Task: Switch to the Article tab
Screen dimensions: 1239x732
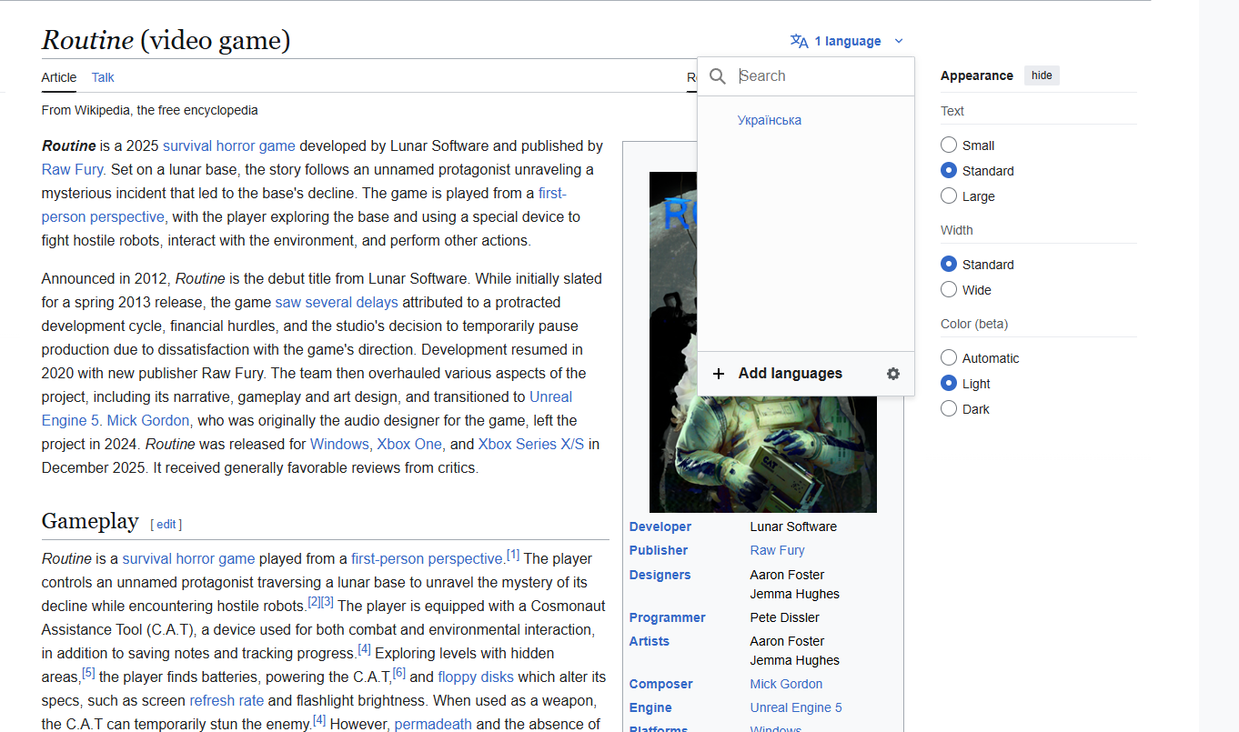Action: coord(59,77)
